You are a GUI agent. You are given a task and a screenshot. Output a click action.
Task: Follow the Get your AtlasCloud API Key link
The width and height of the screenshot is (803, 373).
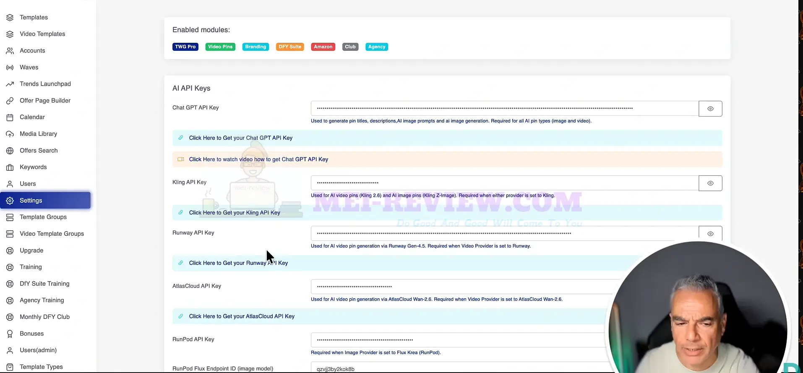(x=242, y=316)
